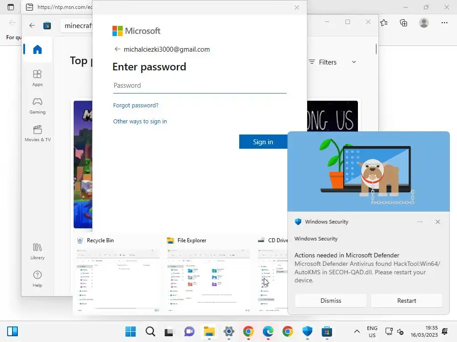
Task: Open Widgets icon on taskbar
Action: tap(12, 331)
